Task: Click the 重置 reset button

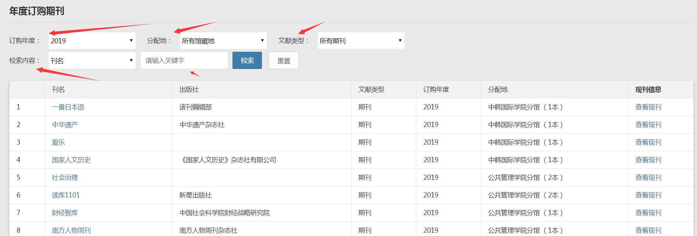Action: (x=283, y=61)
